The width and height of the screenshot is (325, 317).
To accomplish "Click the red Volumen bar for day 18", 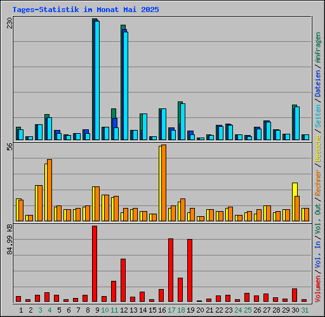I will click(x=180, y=290).
